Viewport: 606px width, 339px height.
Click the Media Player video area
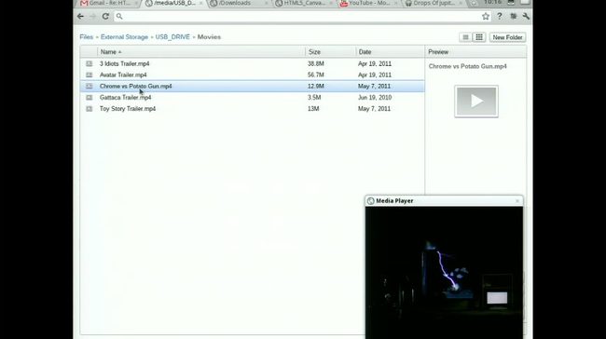(444, 273)
